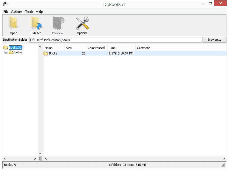Expand the Books node in the tree

[6, 52]
